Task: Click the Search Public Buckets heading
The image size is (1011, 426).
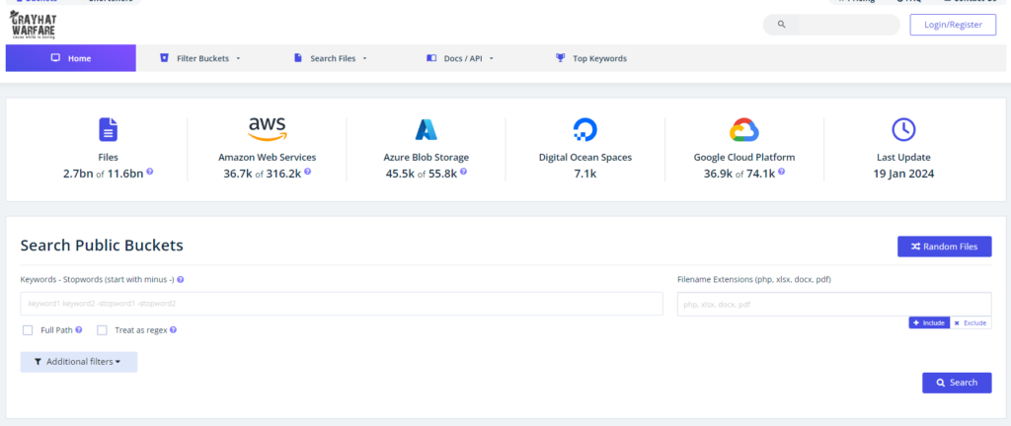Action: (102, 246)
